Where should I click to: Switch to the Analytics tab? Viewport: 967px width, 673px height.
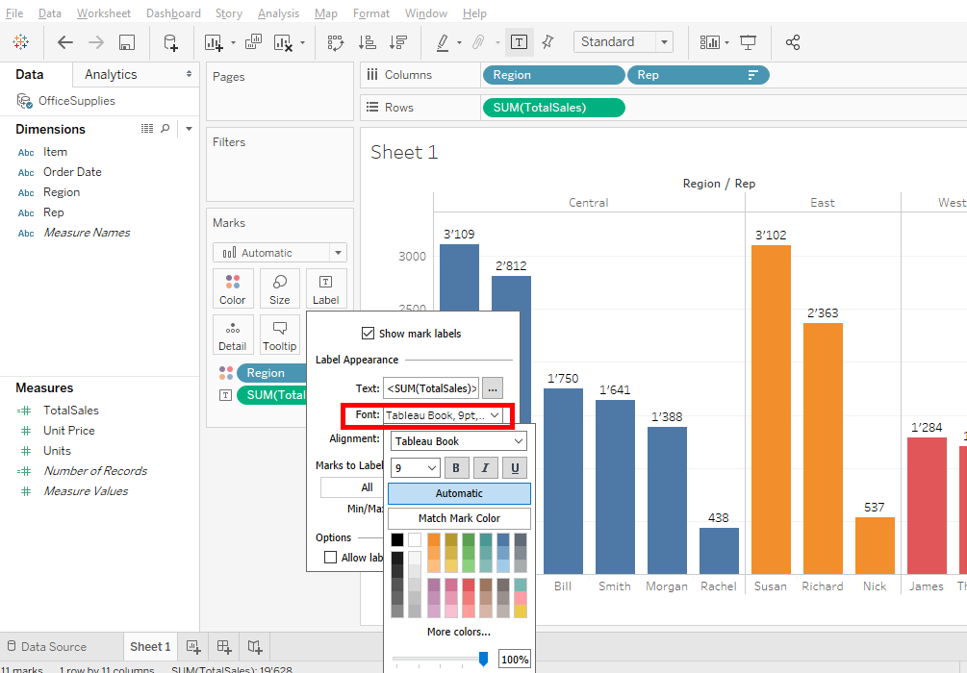click(x=111, y=74)
